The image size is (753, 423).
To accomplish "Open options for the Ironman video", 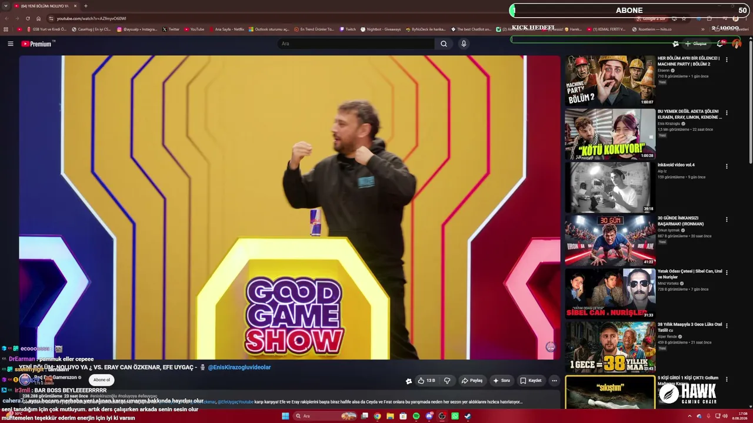I will [x=727, y=219].
